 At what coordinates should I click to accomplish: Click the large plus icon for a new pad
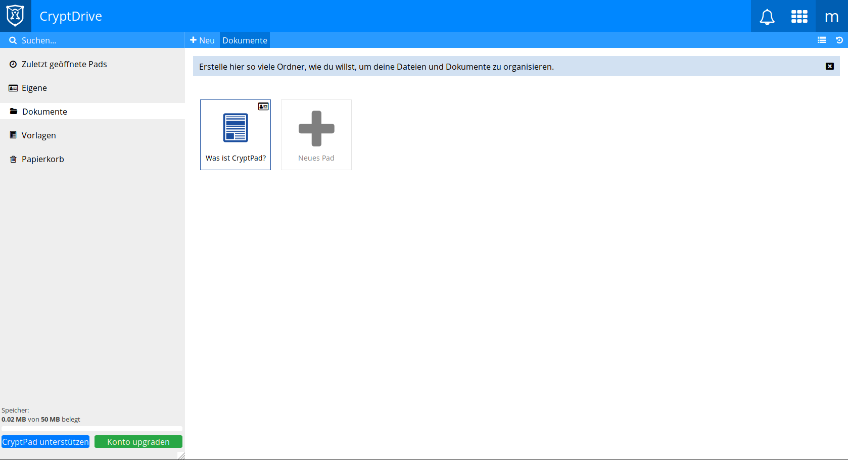click(x=316, y=128)
